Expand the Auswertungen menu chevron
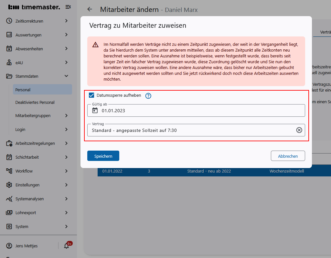The width and height of the screenshot is (331, 258). click(x=66, y=35)
